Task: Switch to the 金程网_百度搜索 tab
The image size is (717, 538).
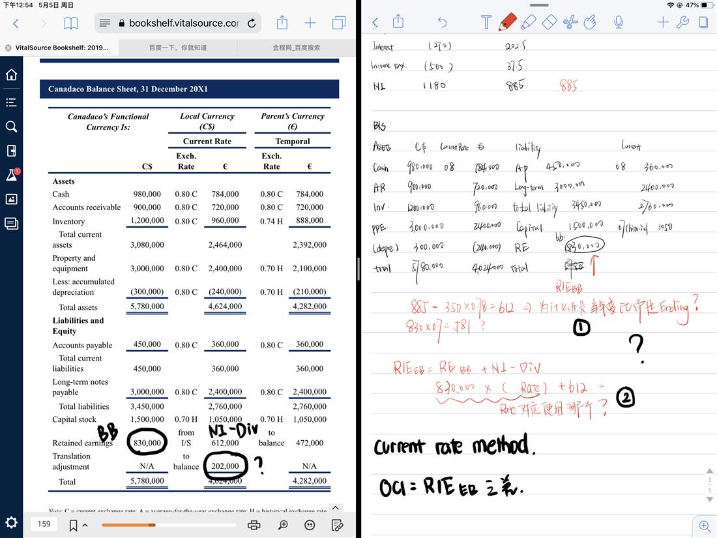Action: coord(297,48)
